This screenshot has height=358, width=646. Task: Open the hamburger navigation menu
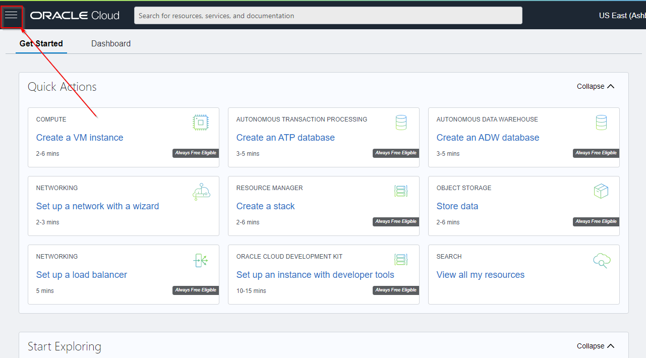pyautogui.click(x=11, y=15)
